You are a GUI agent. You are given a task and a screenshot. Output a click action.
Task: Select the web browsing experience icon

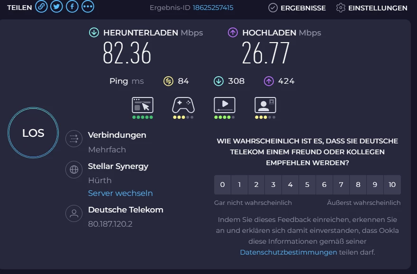click(x=143, y=105)
